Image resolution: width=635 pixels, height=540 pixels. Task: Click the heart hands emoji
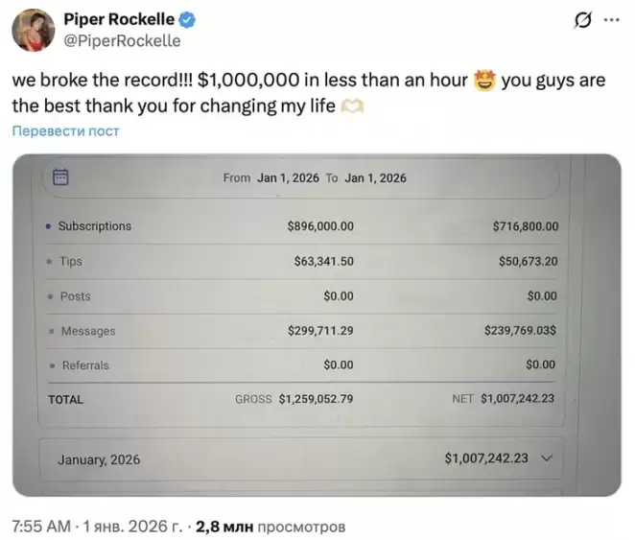click(x=352, y=106)
